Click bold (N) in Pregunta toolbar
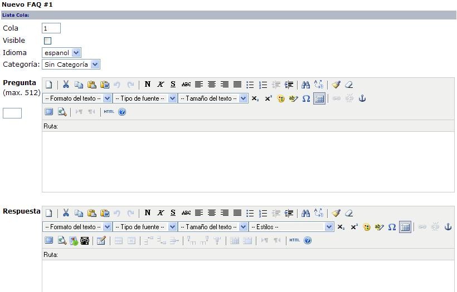 click(147, 85)
